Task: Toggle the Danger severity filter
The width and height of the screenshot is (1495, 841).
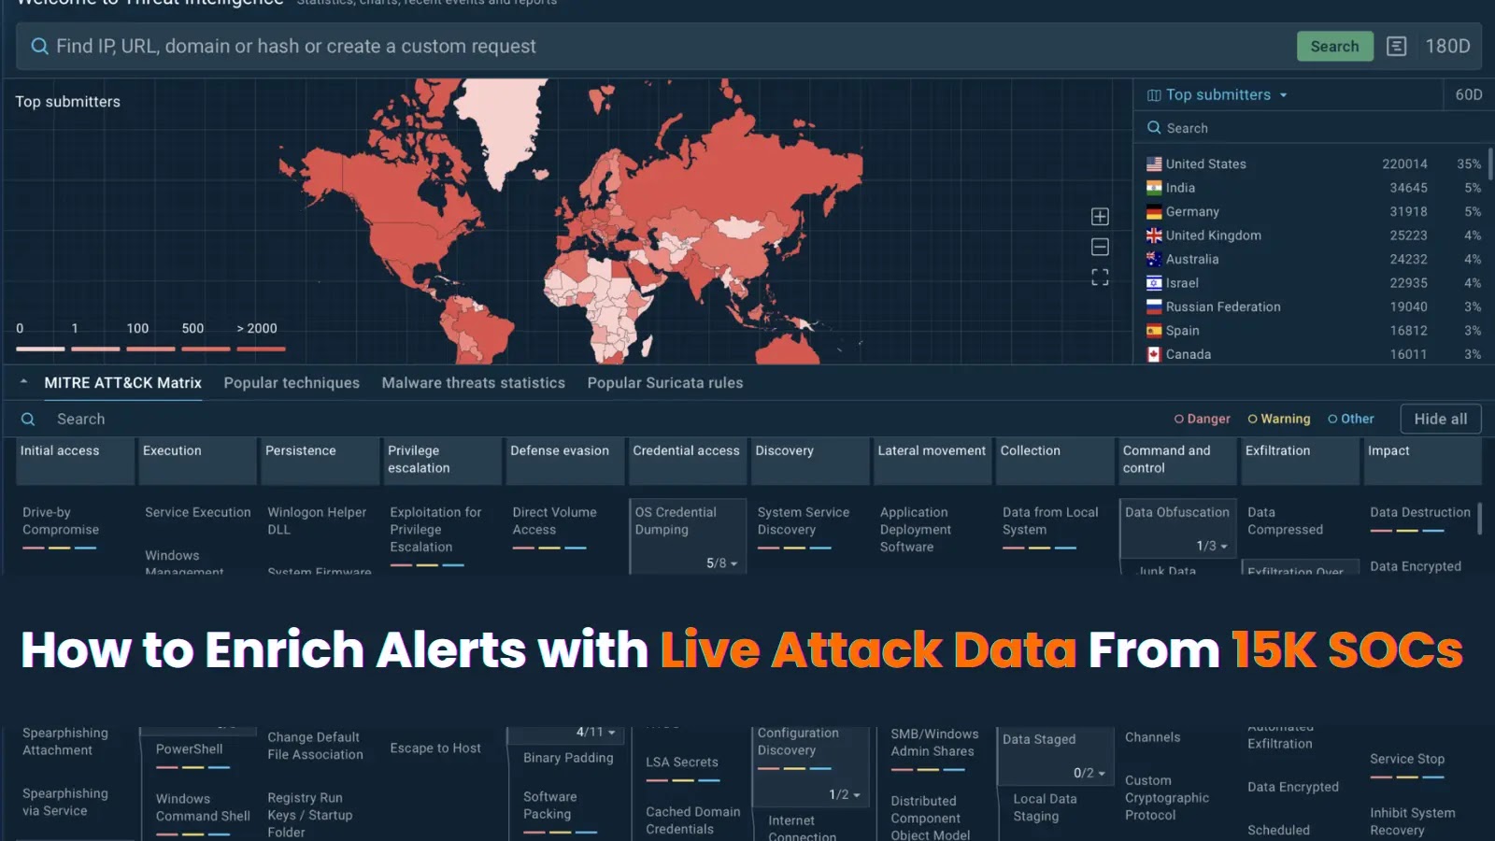Action: [1202, 419]
